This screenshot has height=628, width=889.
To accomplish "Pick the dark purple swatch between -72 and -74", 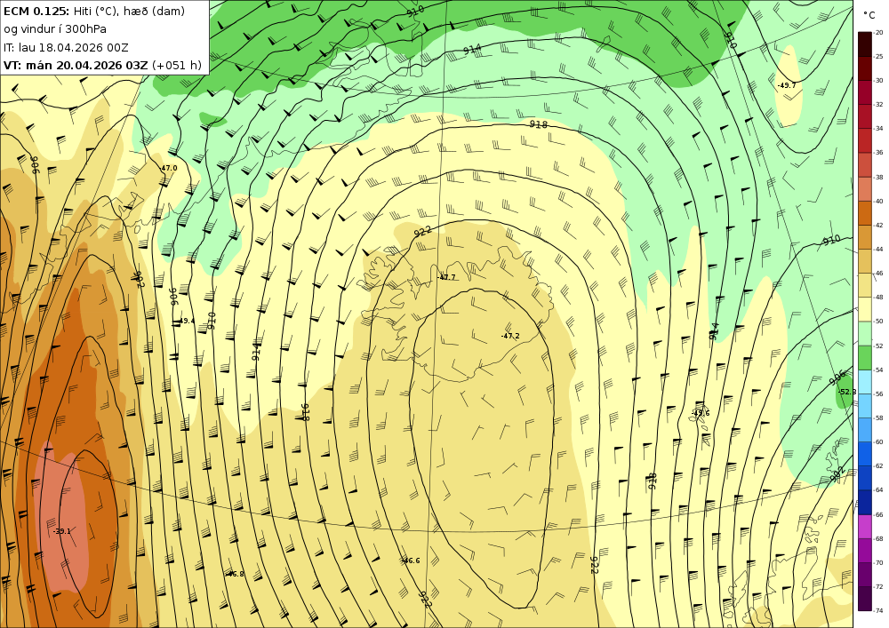I will click(865, 599).
